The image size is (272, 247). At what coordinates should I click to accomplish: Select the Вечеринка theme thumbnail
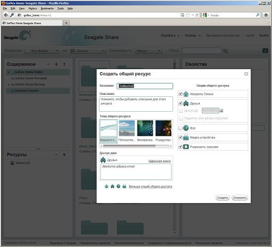click(x=145, y=131)
